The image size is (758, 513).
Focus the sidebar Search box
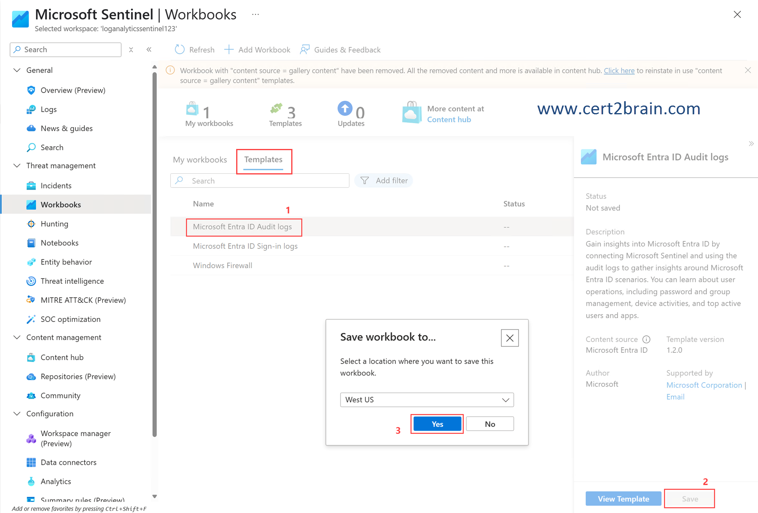(65, 49)
